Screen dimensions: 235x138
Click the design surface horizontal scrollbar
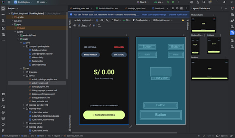coord(124,132)
